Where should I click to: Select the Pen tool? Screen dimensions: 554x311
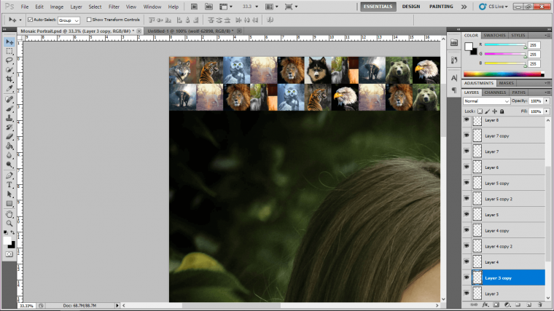pos(9,176)
